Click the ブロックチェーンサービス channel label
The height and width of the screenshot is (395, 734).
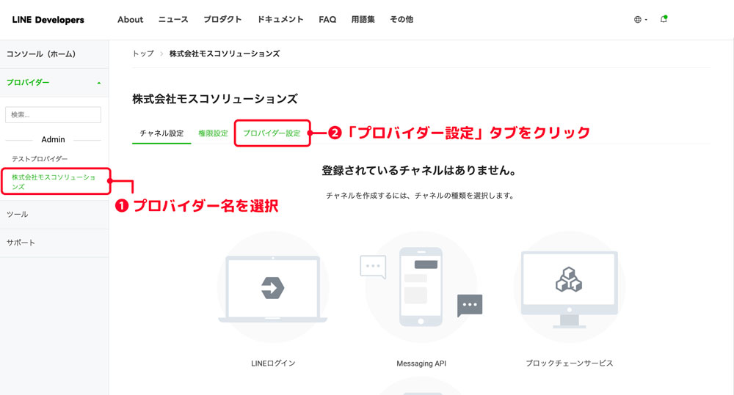570,363
